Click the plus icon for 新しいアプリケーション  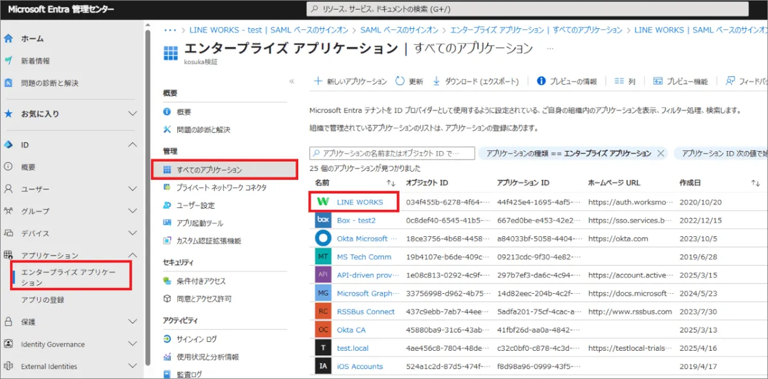pyautogui.click(x=318, y=81)
